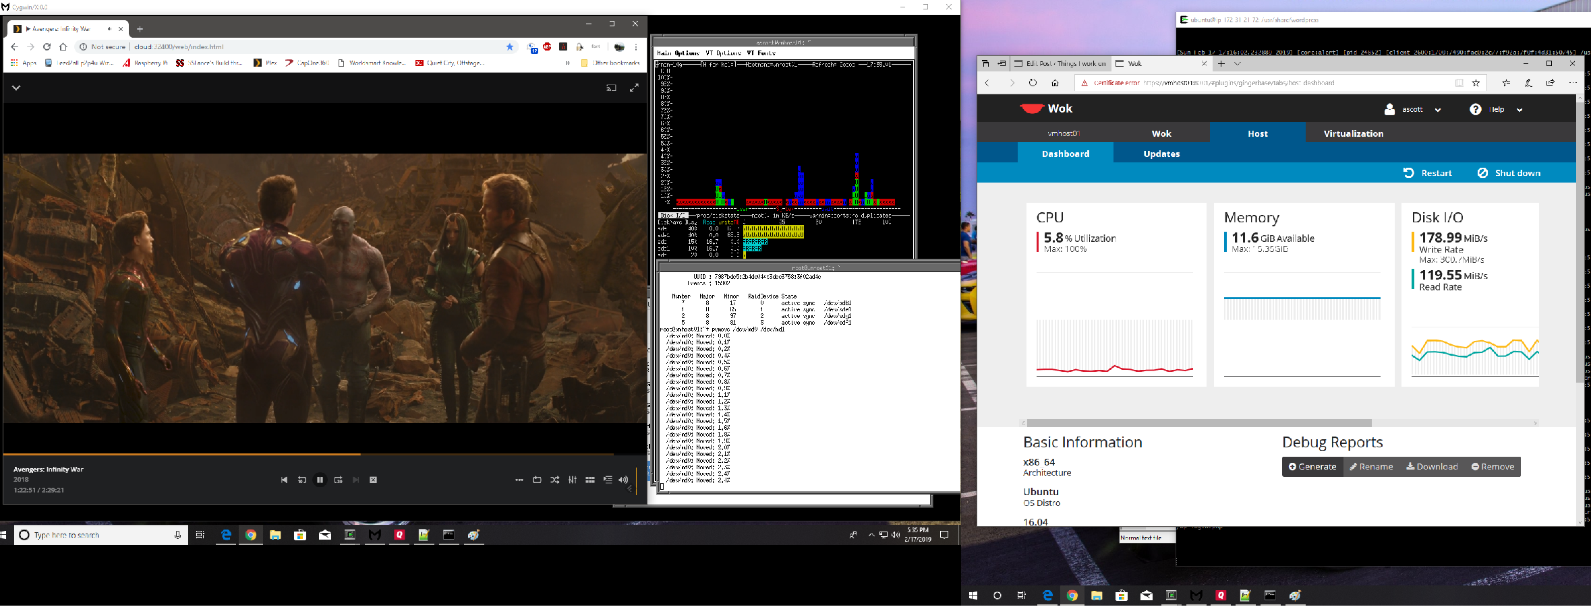The image size is (1591, 607).
Task: Collapse Plex player with down chevron
Action: [x=16, y=88]
